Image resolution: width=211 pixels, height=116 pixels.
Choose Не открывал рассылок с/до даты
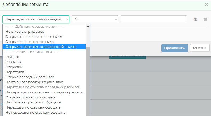(x=44, y=102)
